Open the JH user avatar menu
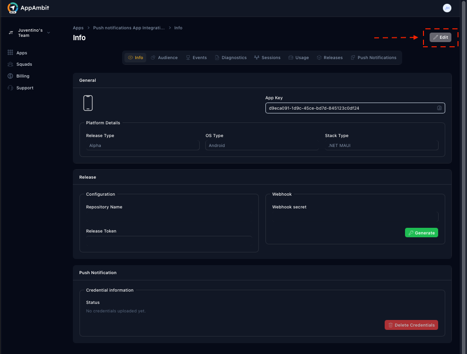 click(x=447, y=8)
